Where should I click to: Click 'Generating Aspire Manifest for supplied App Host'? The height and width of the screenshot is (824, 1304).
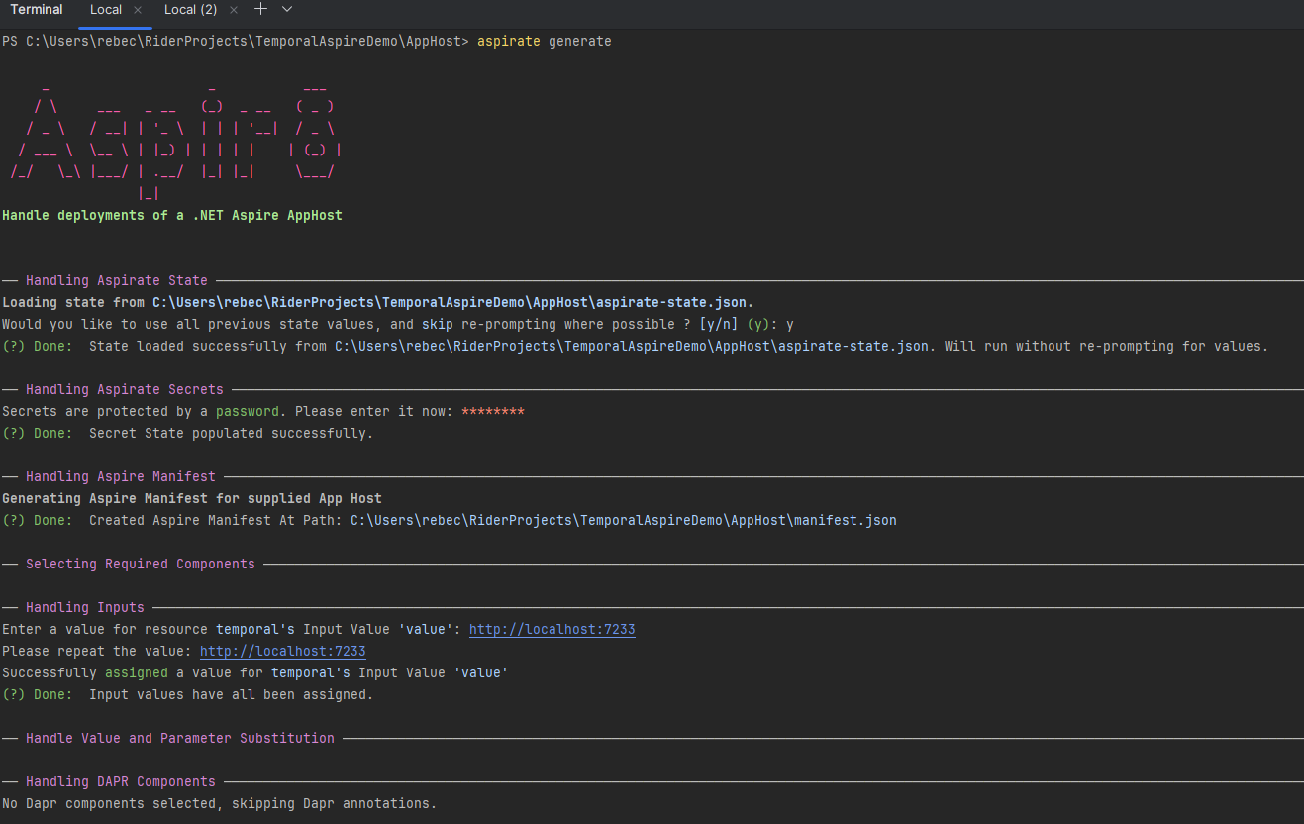tap(192, 499)
